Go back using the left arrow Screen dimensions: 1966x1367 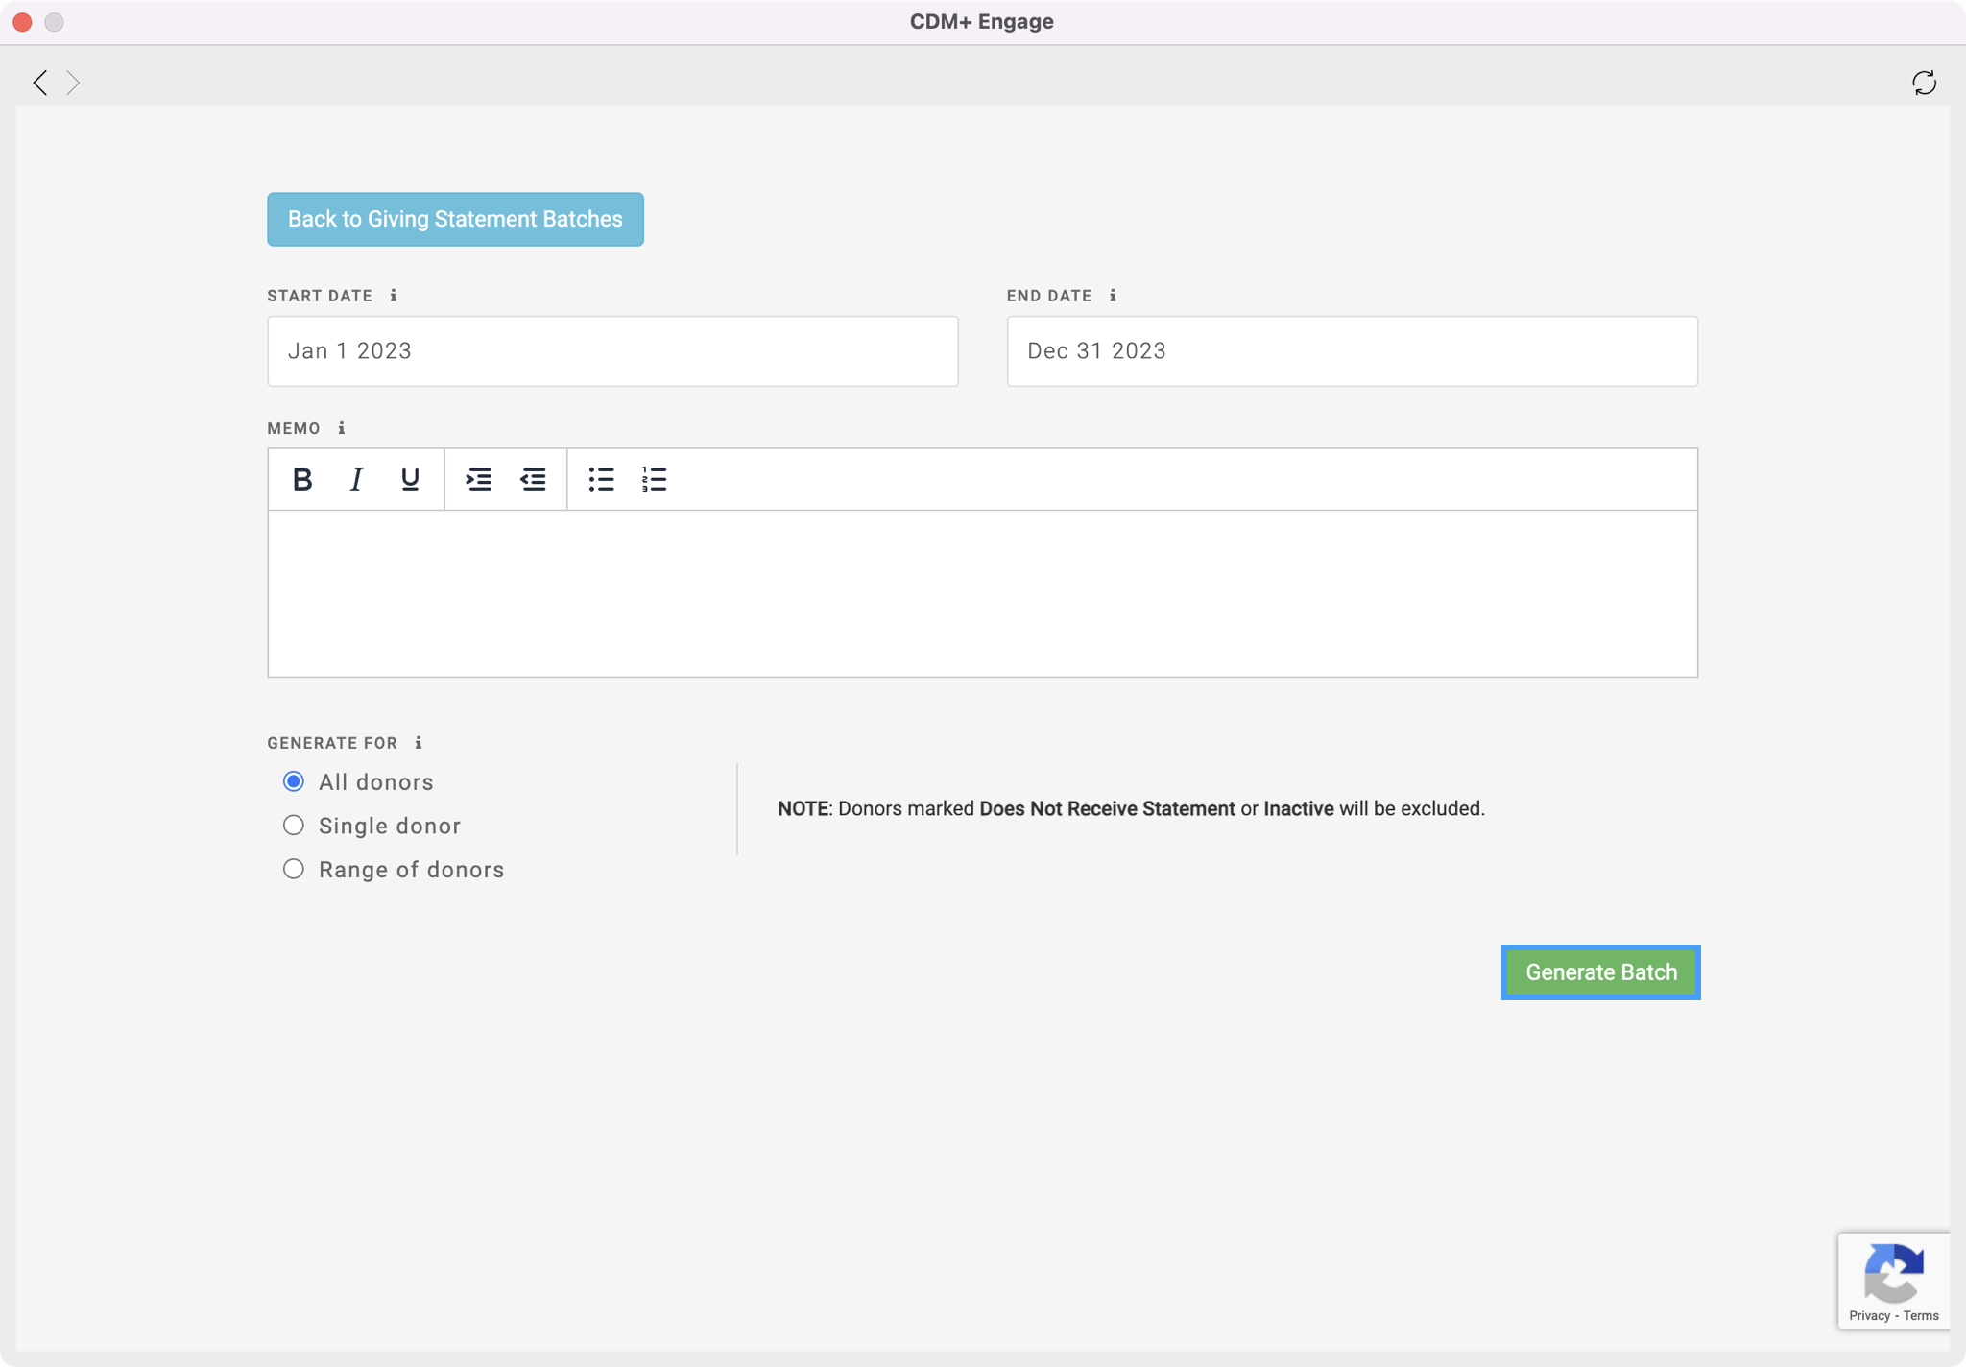tap(40, 83)
